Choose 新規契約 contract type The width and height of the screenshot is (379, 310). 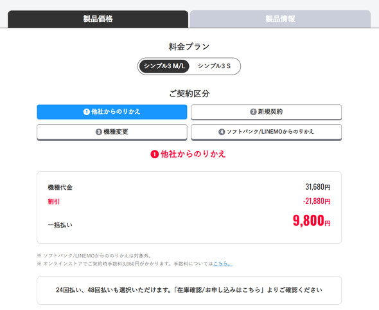click(x=266, y=112)
